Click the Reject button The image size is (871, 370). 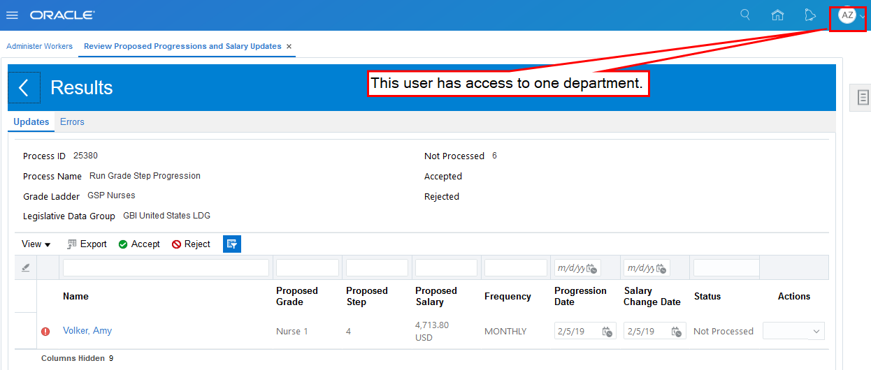[191, 244]
